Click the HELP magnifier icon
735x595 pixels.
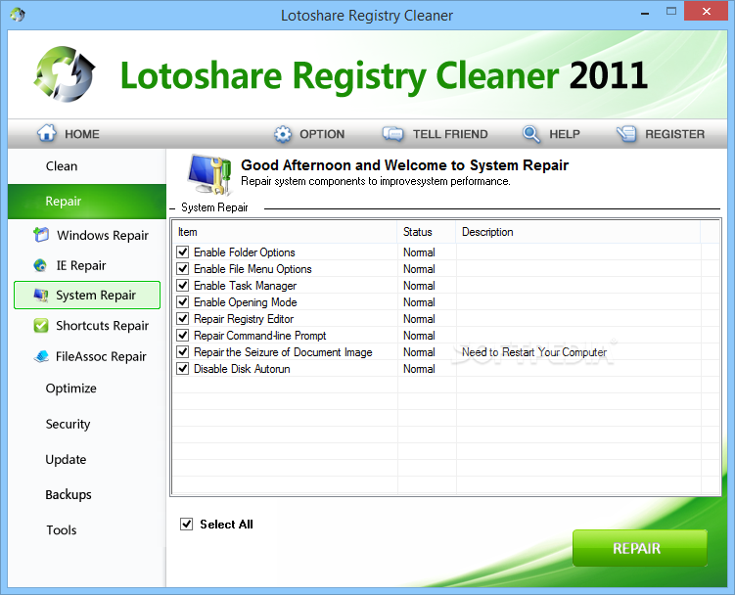(531, 134)
